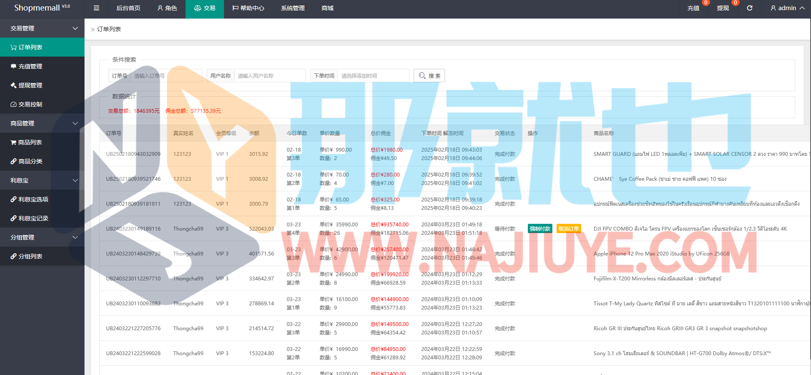Open the 系统管理 top menu
This screenshot has width=811, height=375.
tap(292, 8)
